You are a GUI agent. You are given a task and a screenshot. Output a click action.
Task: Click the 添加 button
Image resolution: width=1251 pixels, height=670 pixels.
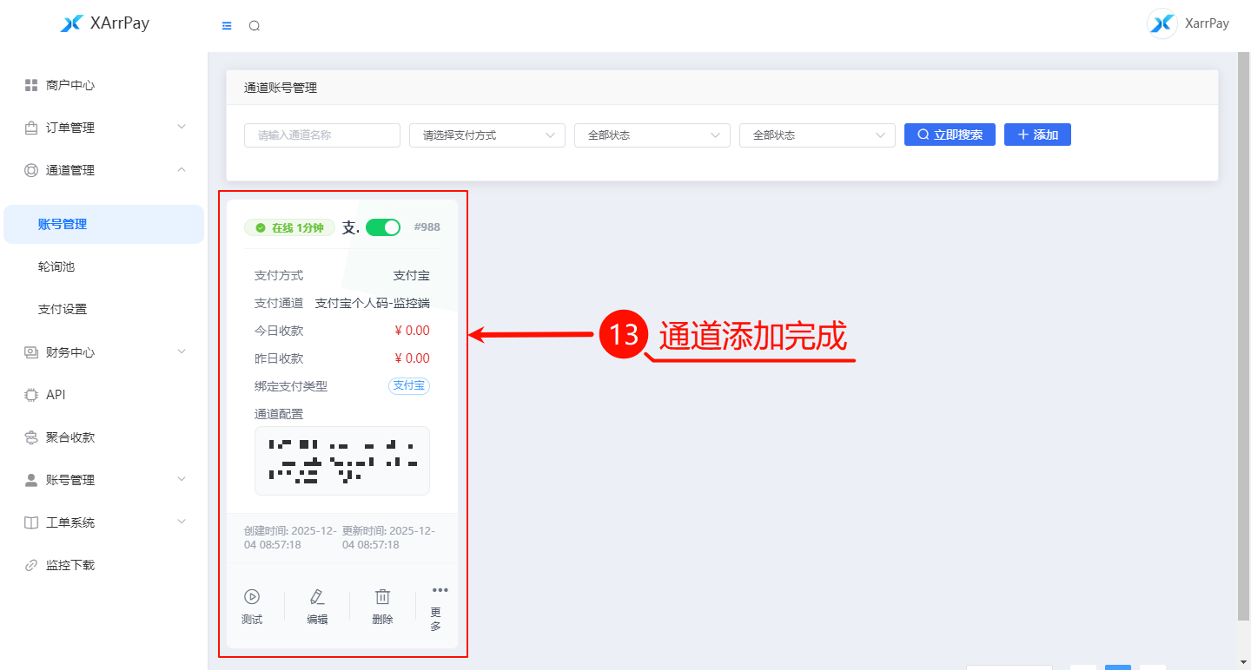(x=1037, y=135)
